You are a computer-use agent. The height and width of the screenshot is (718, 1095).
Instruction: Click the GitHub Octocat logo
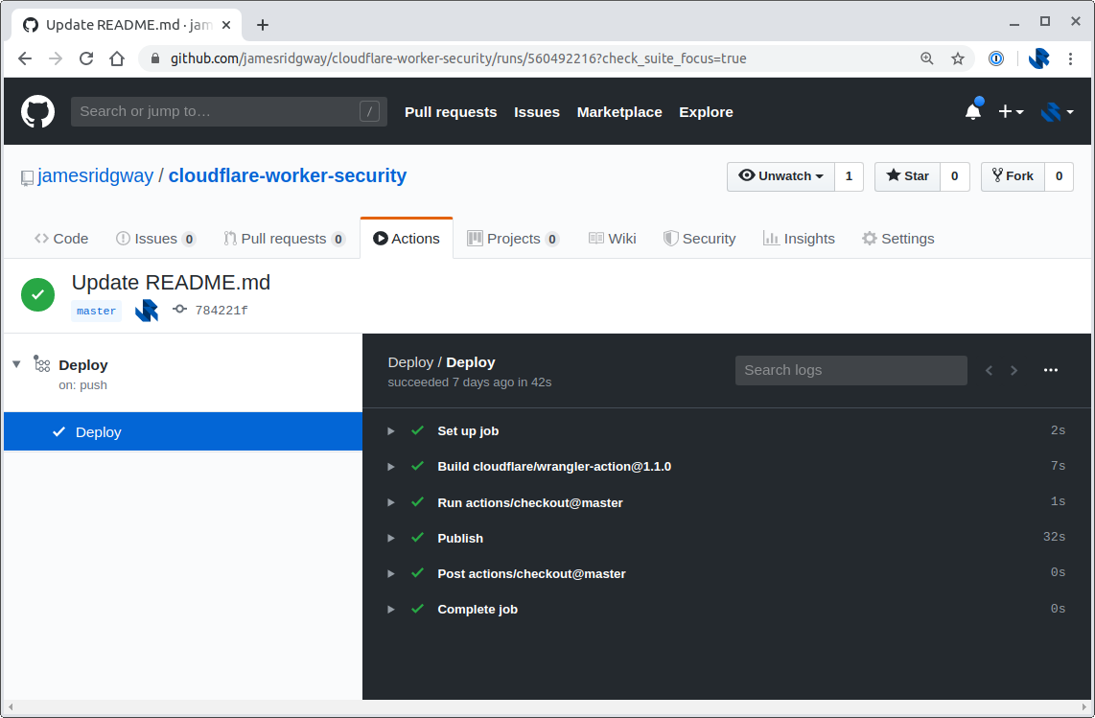coord(37,112)
